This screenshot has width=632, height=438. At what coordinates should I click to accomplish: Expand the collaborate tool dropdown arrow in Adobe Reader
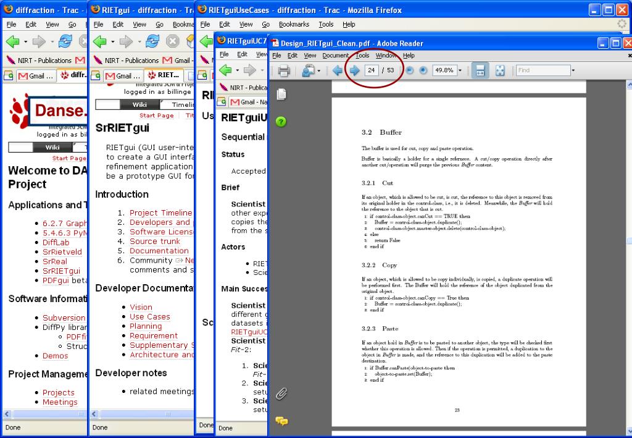click(x=318, y=71)
